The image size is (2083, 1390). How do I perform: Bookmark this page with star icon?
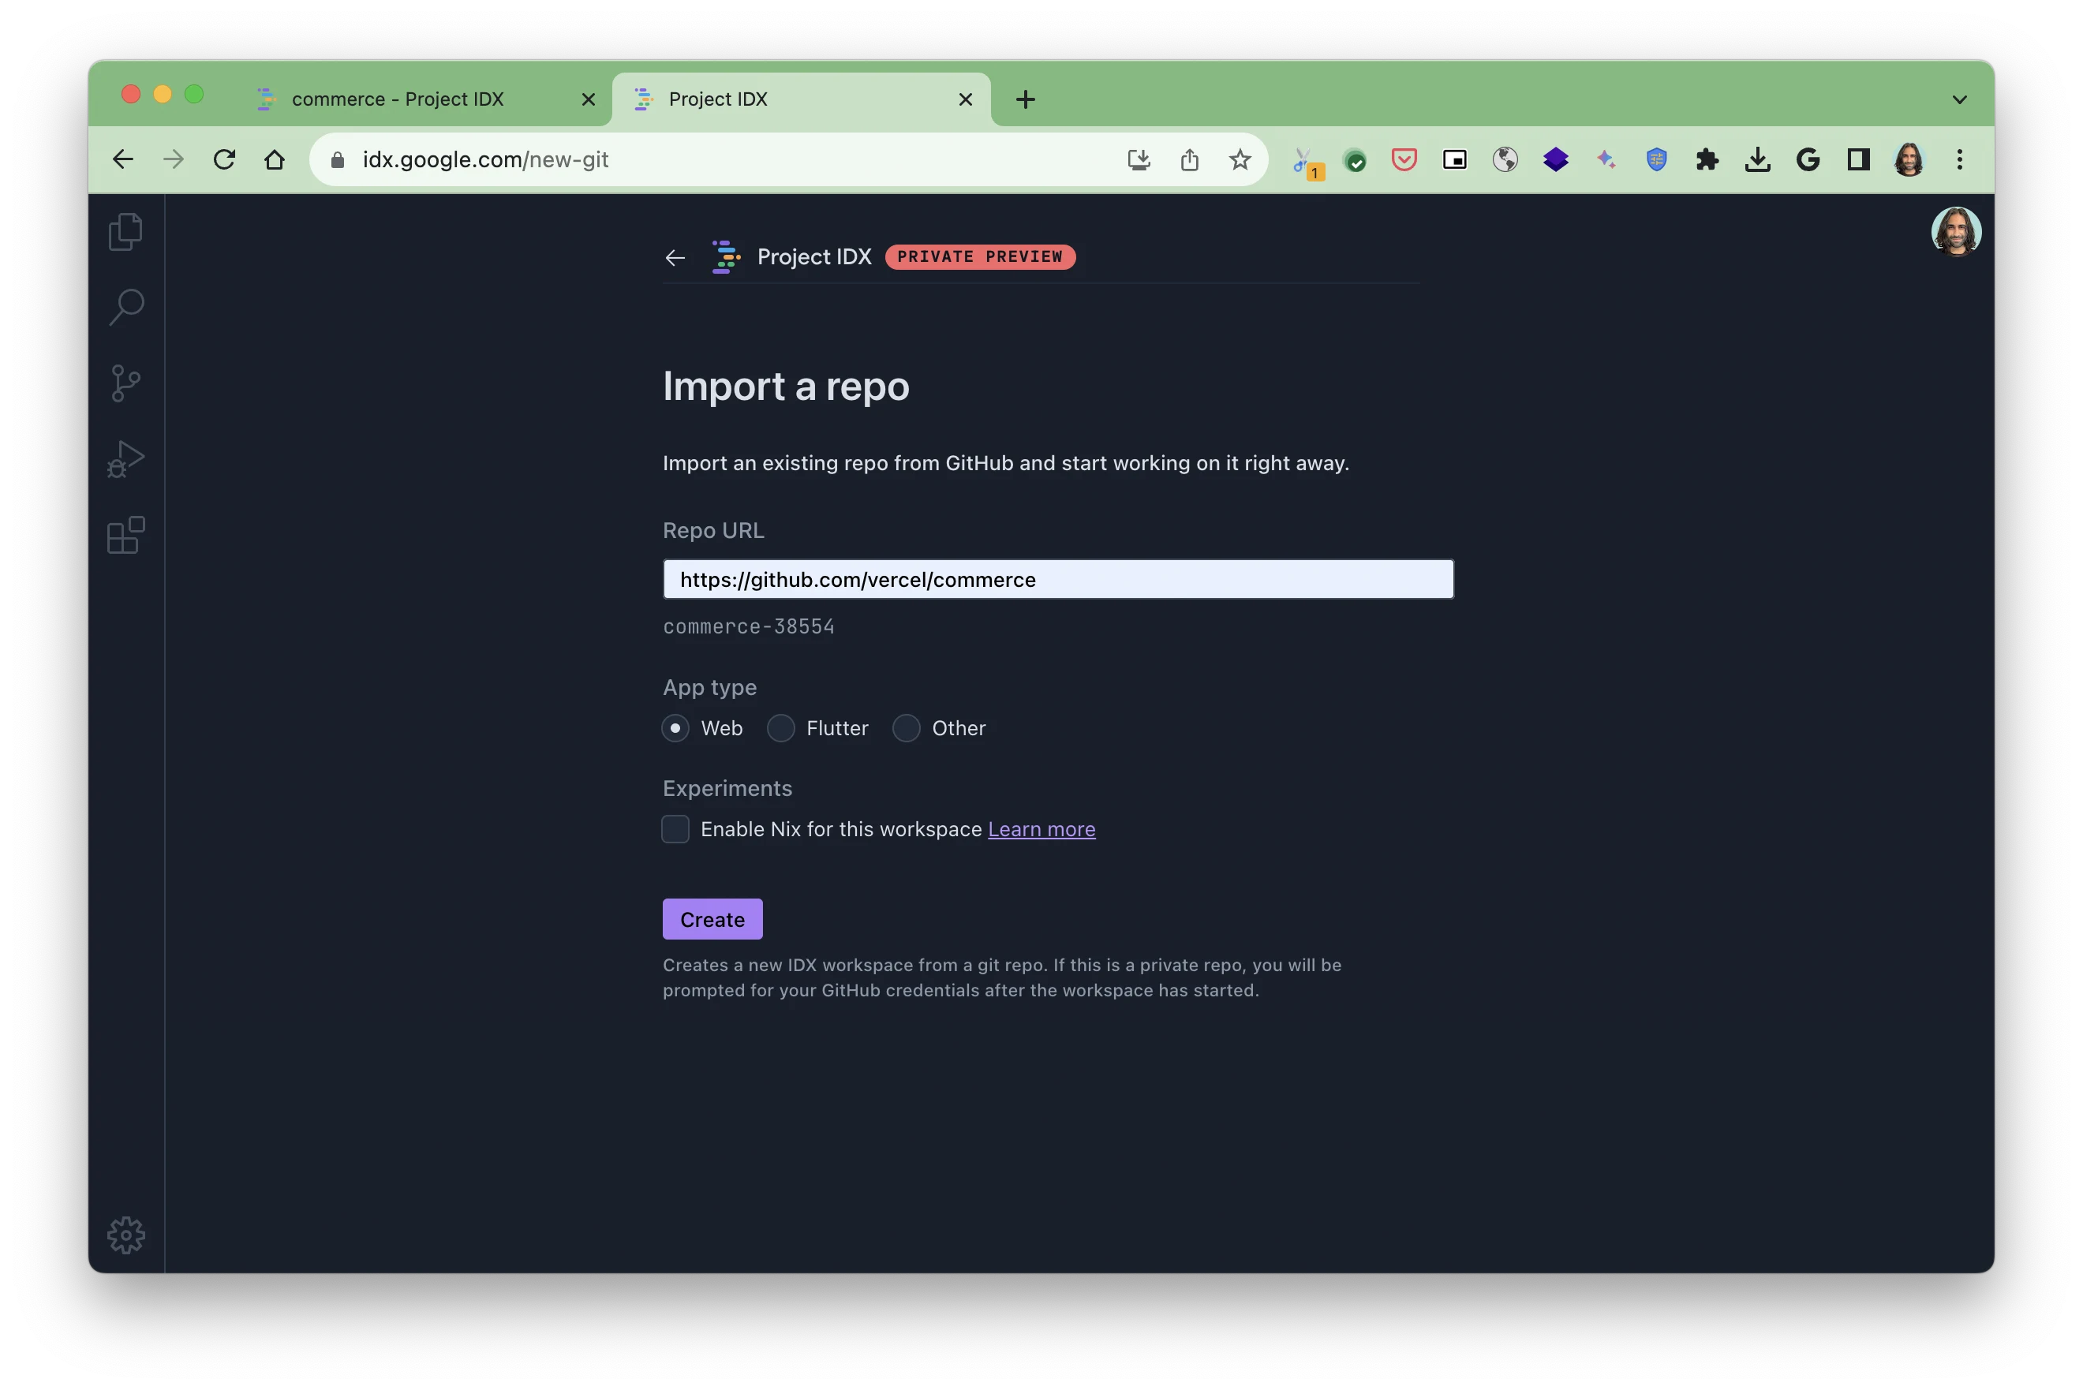click(1240, 160)
